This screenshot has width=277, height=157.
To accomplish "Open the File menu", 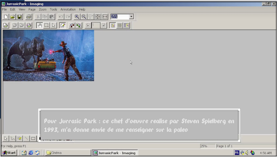I will [x=4, y=9].
